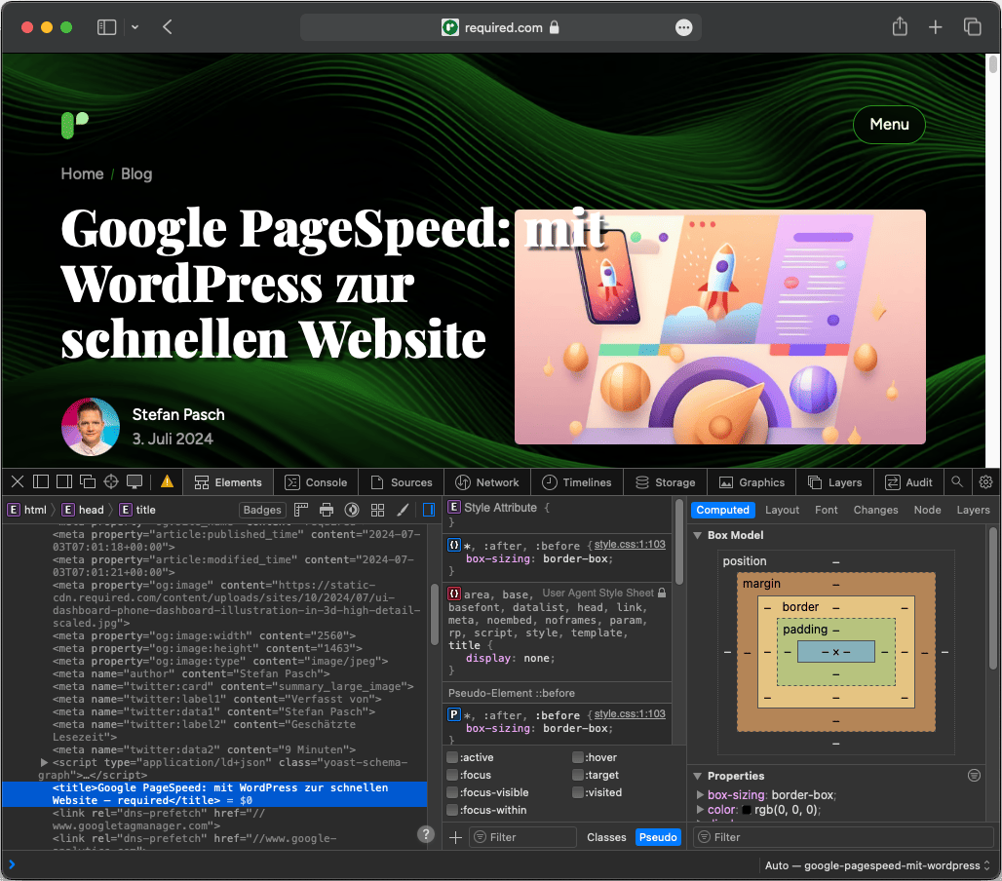Click the paint brush compositing icon
1002x881 pixels.
[403, 510]
